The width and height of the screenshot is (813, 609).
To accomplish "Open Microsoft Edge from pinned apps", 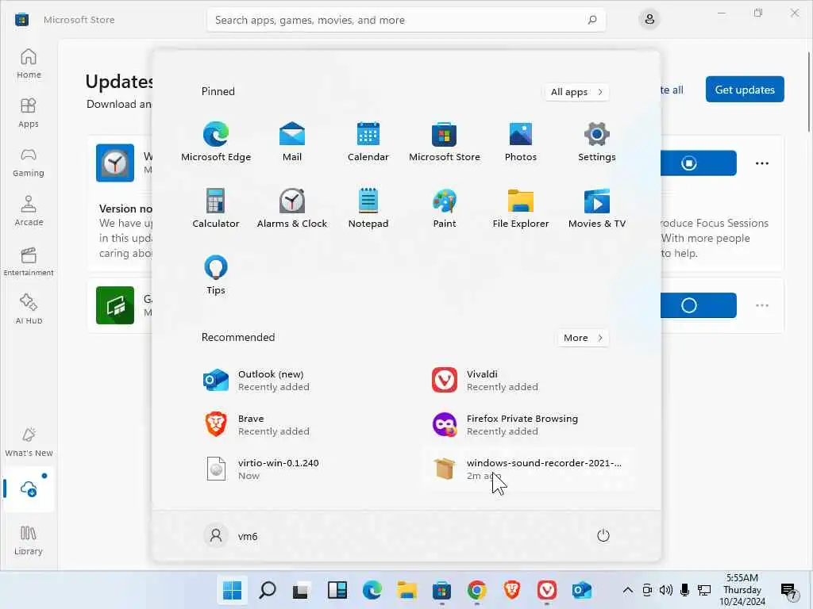I will point(216,141).
